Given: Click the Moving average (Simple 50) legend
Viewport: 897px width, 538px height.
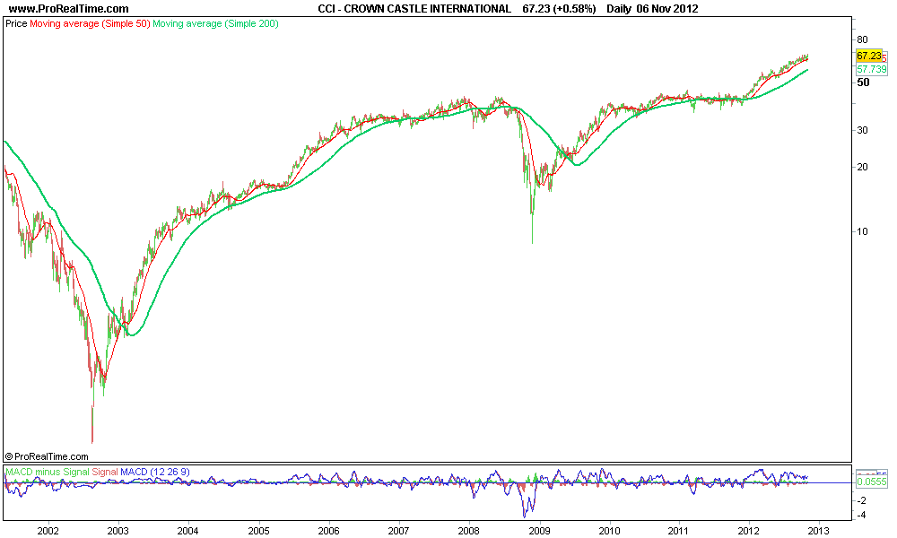Looking at the screenshot, I should (x=90, y=24).
